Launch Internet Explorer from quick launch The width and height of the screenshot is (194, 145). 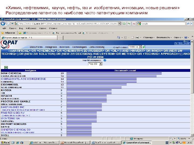coord(18,143)
